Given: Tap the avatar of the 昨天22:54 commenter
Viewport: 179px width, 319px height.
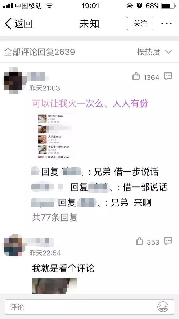Looking at the screenshot, I should (x=14, y=245).
